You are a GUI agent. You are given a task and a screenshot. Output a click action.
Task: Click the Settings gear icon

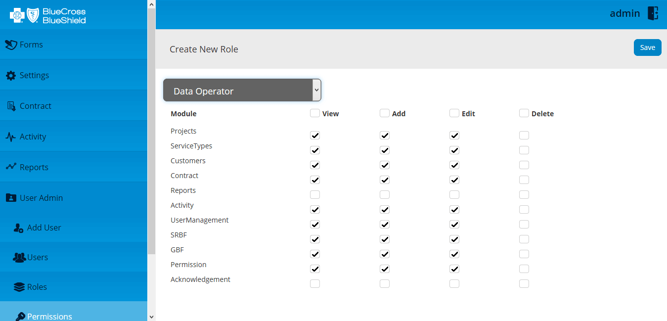(x=11, y=76)
